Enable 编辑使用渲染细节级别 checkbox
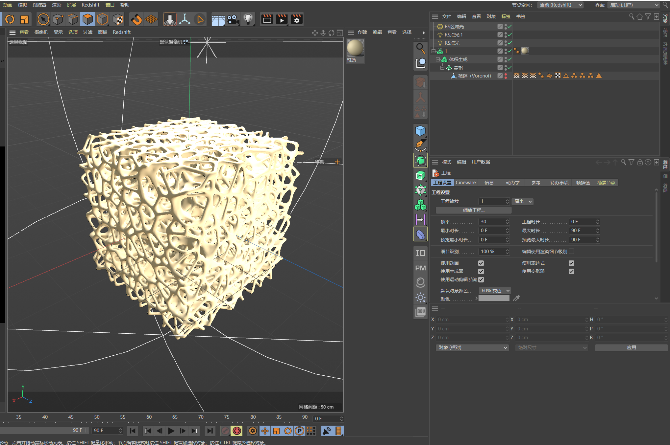The width and height of the screenshot is (670, 445). tap(571, 251)
